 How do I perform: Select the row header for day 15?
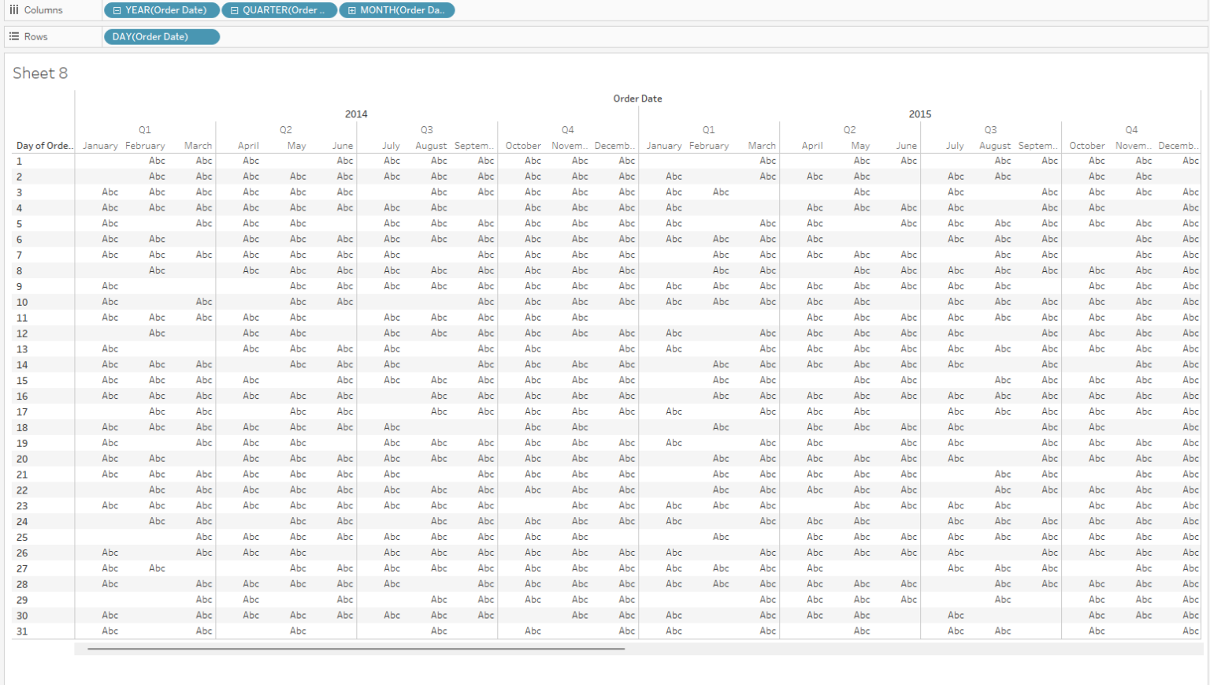[22, 380]
